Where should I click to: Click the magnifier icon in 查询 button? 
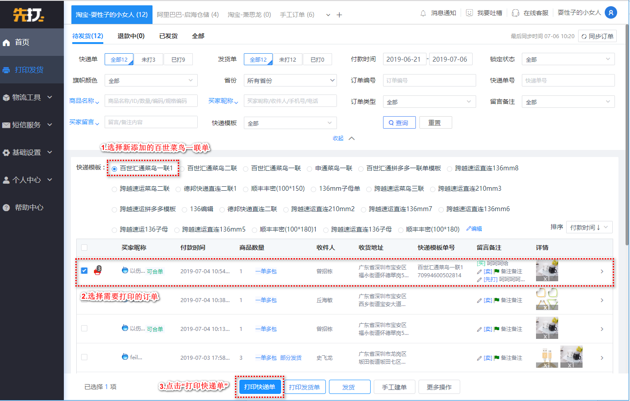[391, 123]
